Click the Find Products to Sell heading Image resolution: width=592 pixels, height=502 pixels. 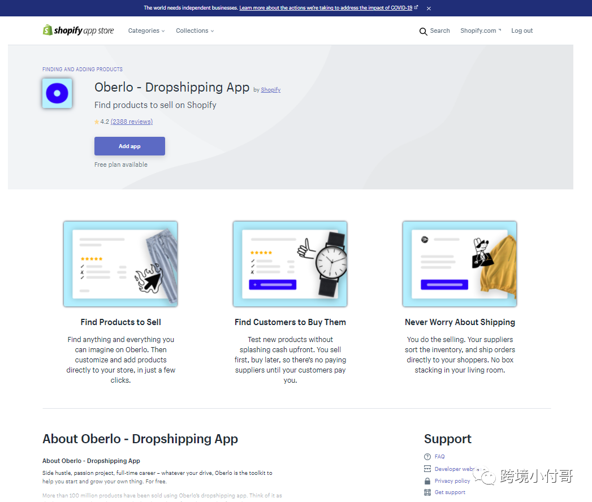tap(121, 322)
